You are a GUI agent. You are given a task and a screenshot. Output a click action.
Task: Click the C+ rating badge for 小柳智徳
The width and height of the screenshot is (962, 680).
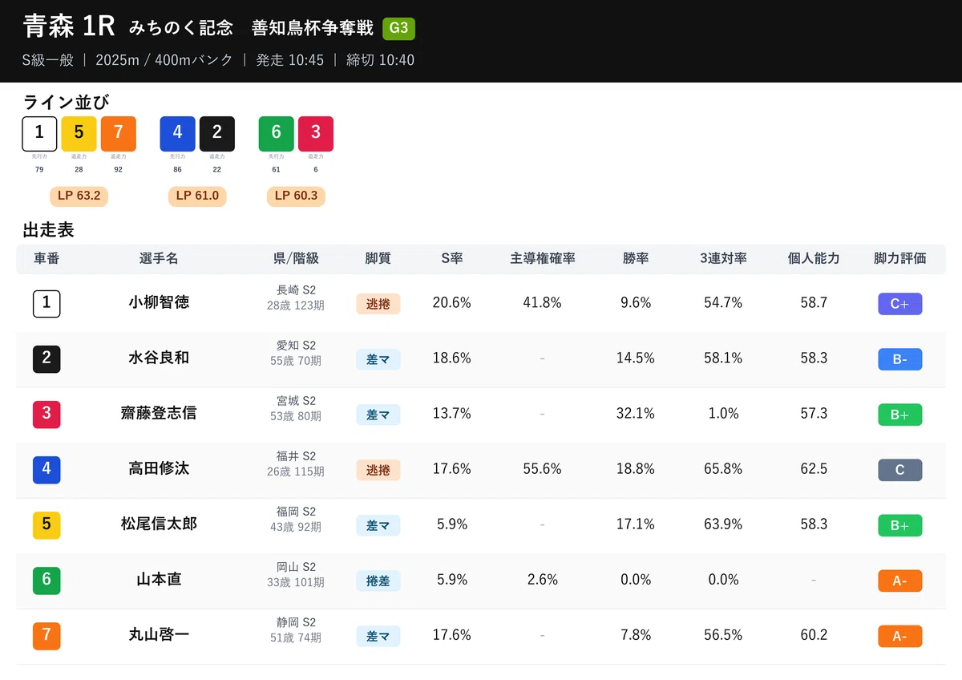coord(899,304)
